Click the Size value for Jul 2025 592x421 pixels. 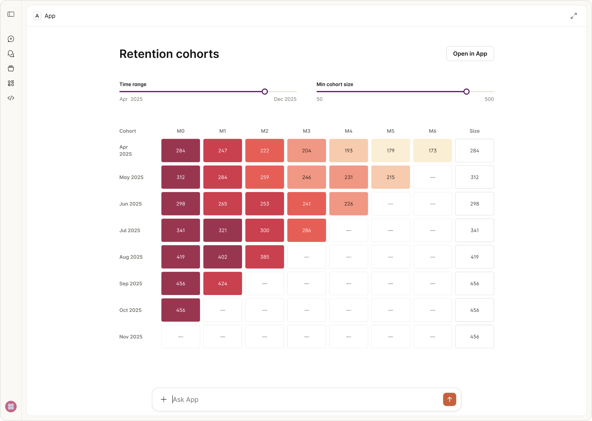click(x=474, y=230)
